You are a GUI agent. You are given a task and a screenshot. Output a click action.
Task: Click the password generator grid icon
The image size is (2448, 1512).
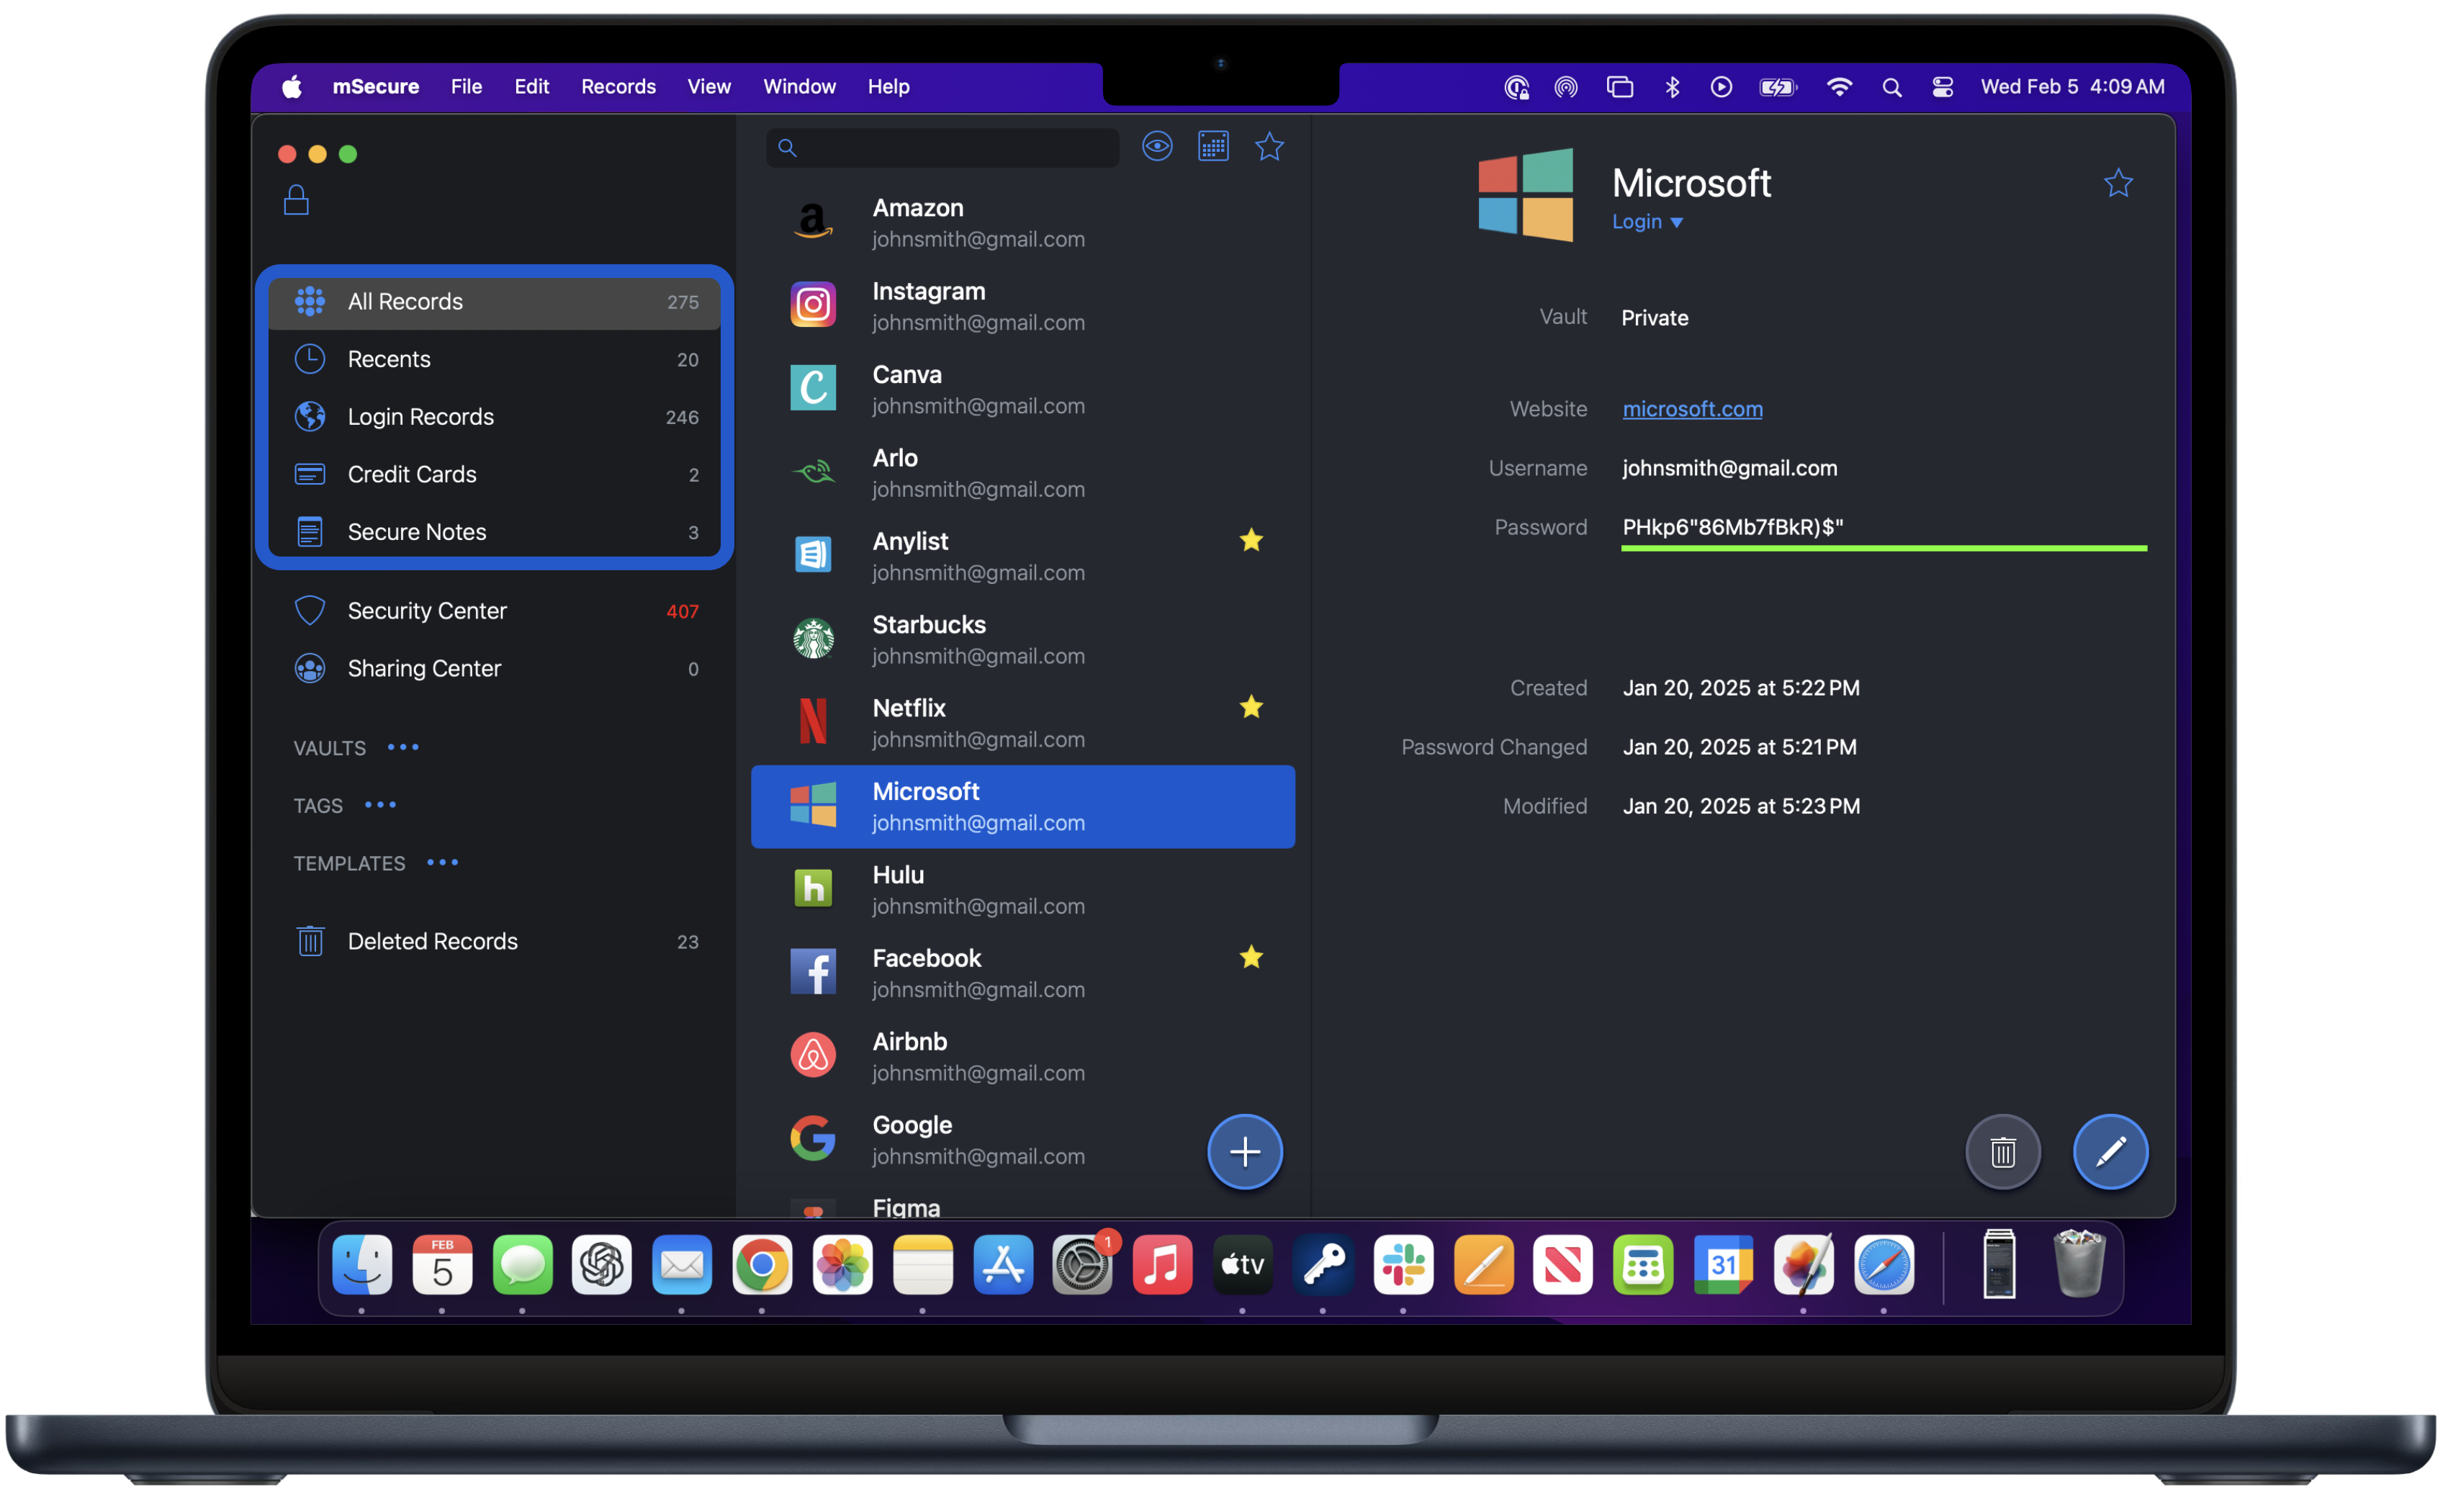click(x=1213, y=147)
